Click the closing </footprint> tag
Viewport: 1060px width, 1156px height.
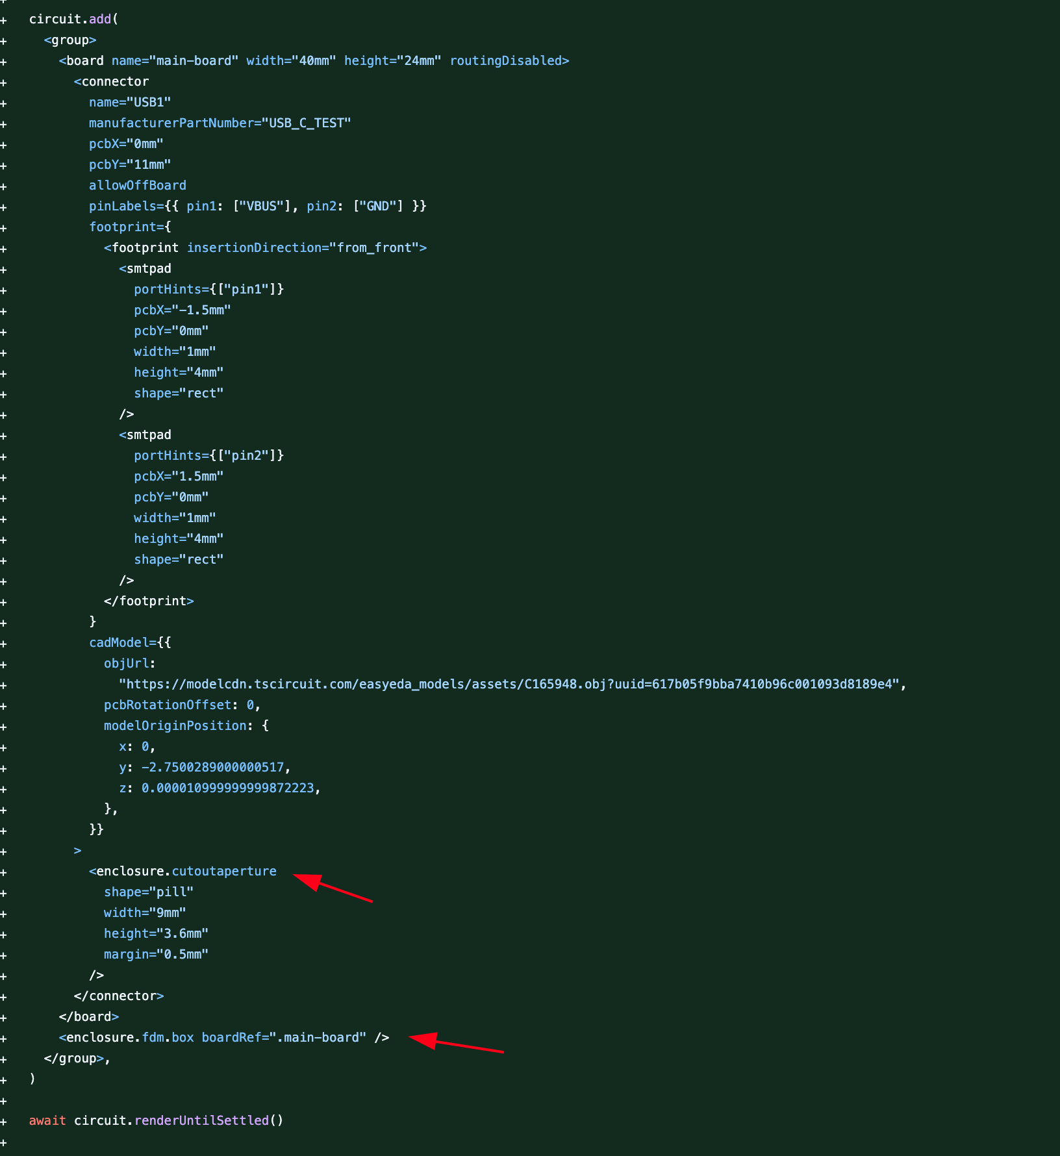pyautogui.click(x=149, y=601)
